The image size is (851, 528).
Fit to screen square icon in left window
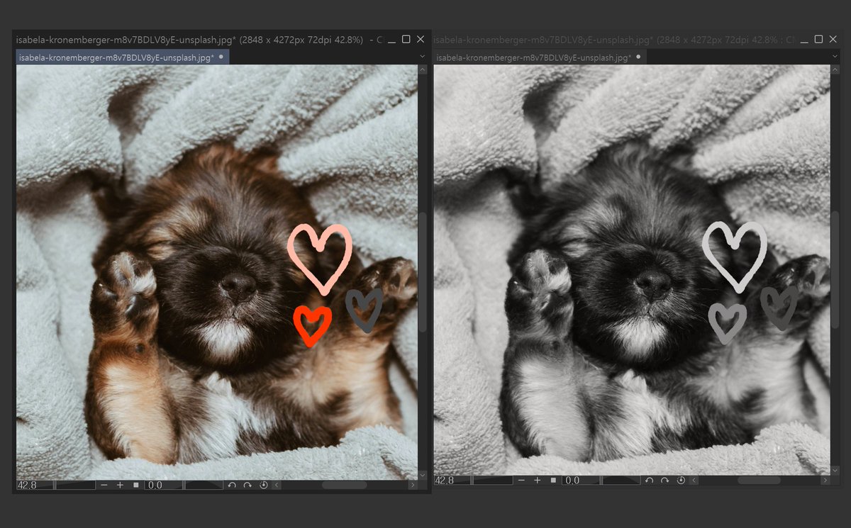pos(135,485)
